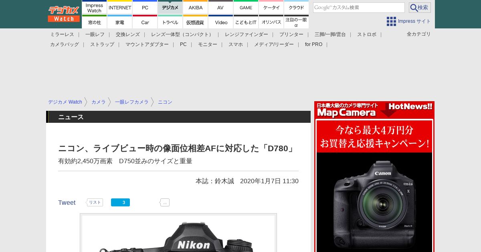Viewport: 481px width, 252px height.
Task: Focus the Google カスタム検索 field
Action: (x=359, y=8)
